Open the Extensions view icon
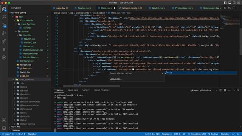 [x=4, y=41]
